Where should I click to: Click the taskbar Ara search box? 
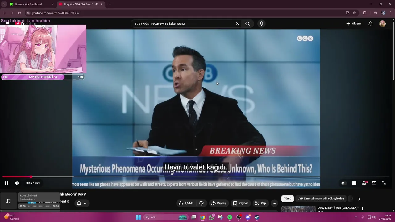click(166, 217)
